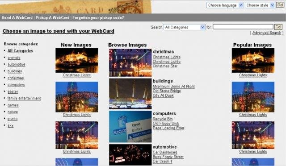Select first New Images thumbnail of lit house

coord(77,60)
